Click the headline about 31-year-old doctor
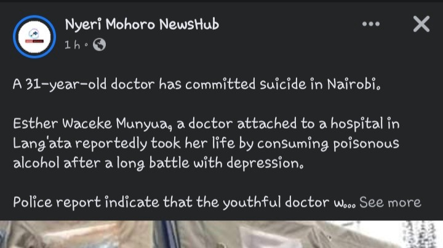This screenshot has width=443, height=248. pos(197,84)
